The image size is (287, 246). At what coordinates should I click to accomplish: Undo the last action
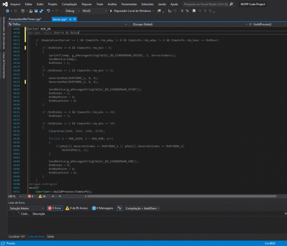(48, 11)
